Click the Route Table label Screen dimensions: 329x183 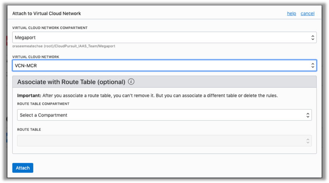(29, 130)
